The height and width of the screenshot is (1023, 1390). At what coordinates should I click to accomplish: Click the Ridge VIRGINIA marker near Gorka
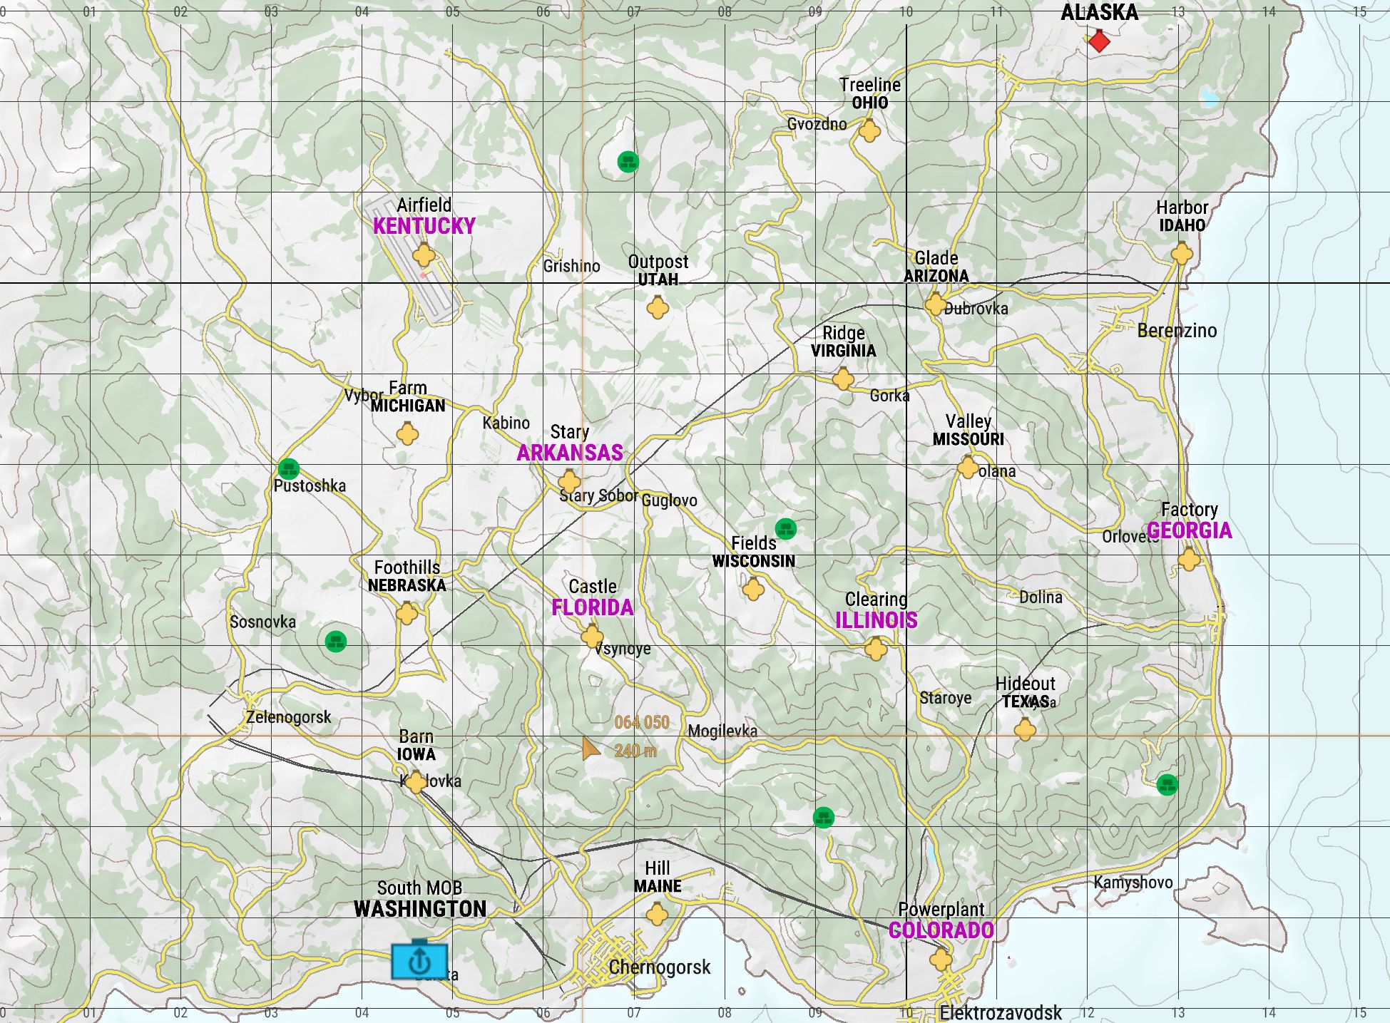click(x=842, y=380)
